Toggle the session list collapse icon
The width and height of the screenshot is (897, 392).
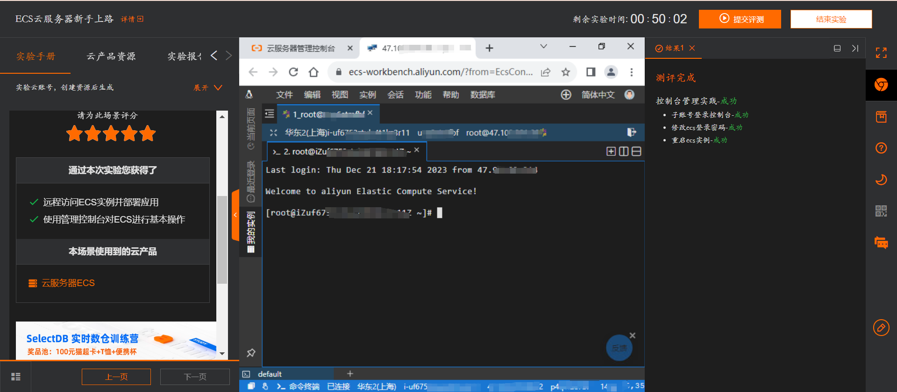(x=270, y=114)
